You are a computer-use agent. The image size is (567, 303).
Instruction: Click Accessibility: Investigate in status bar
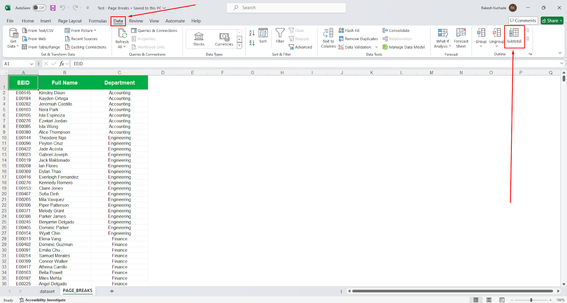(43, 300)
